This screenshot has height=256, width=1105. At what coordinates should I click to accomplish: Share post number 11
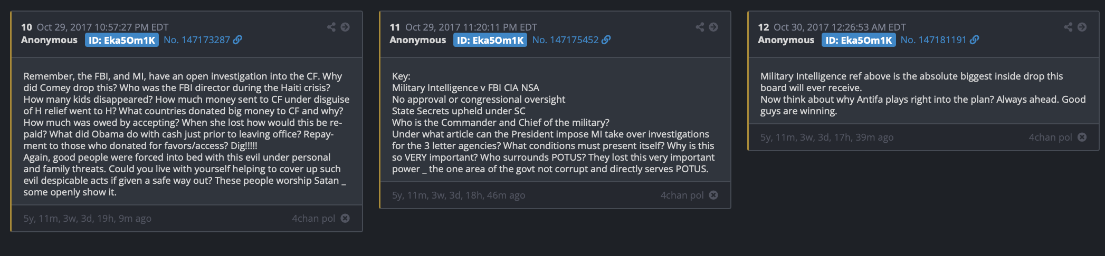[x=700, y=27]
